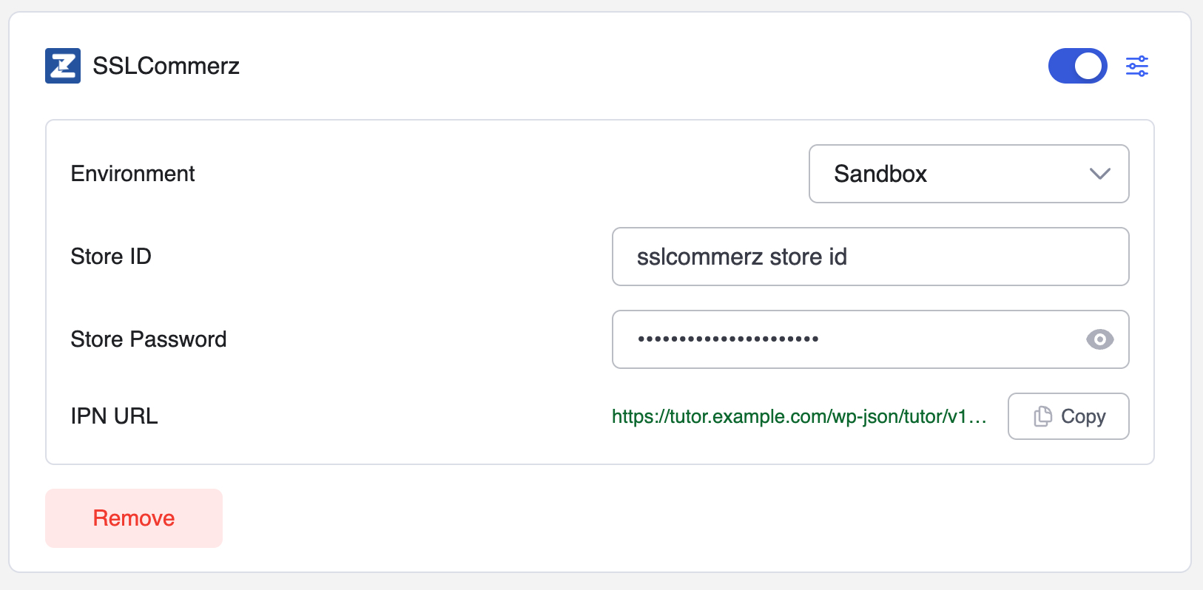Click the SSLCommerz logo icon
This screenshot has width=1203, height=590.
(63, 66)
